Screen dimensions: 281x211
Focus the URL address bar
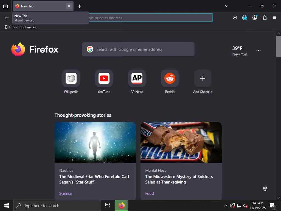pyautogui.click(x=151, y=18)
